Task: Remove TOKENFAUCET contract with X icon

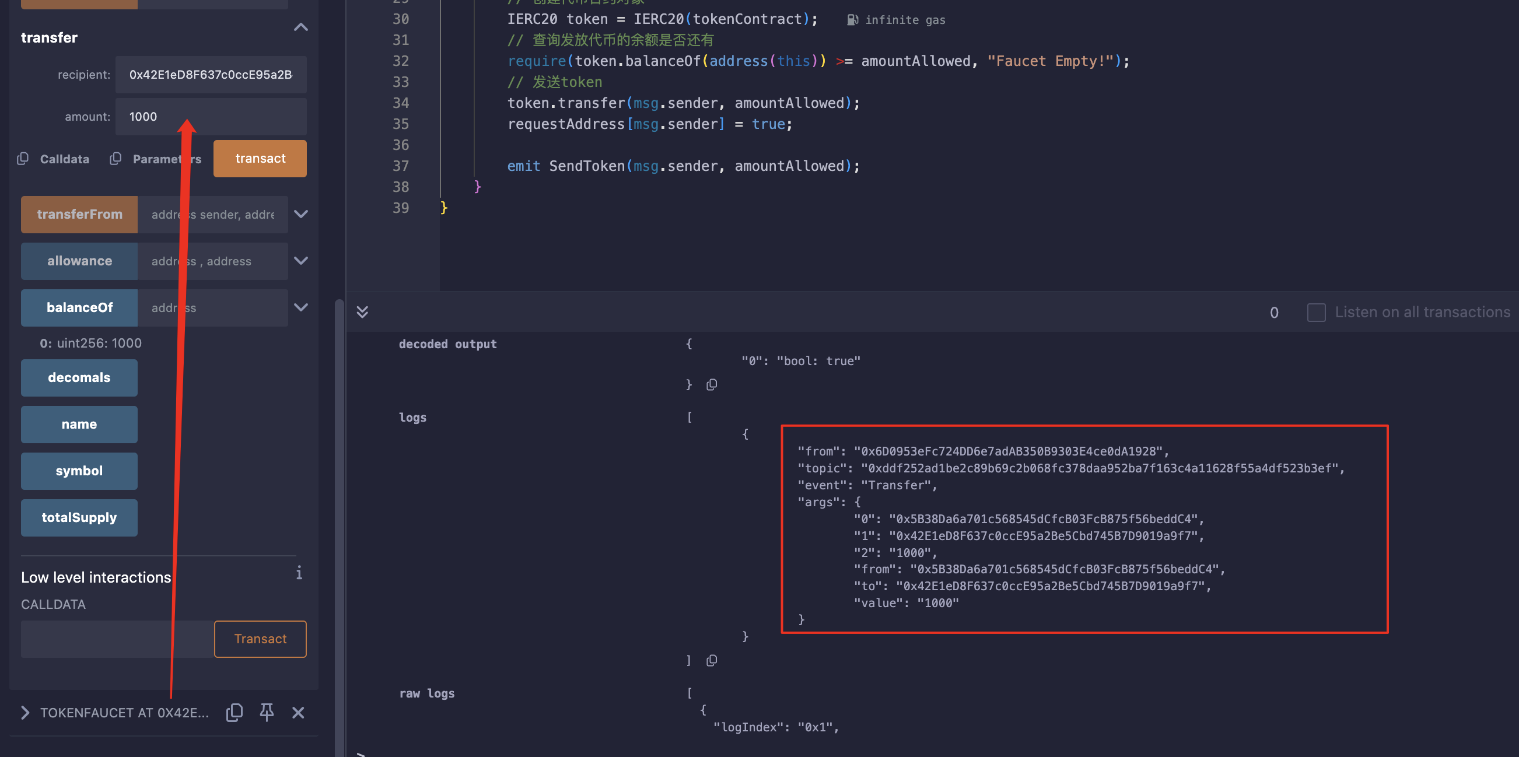Action: (299, 712)
